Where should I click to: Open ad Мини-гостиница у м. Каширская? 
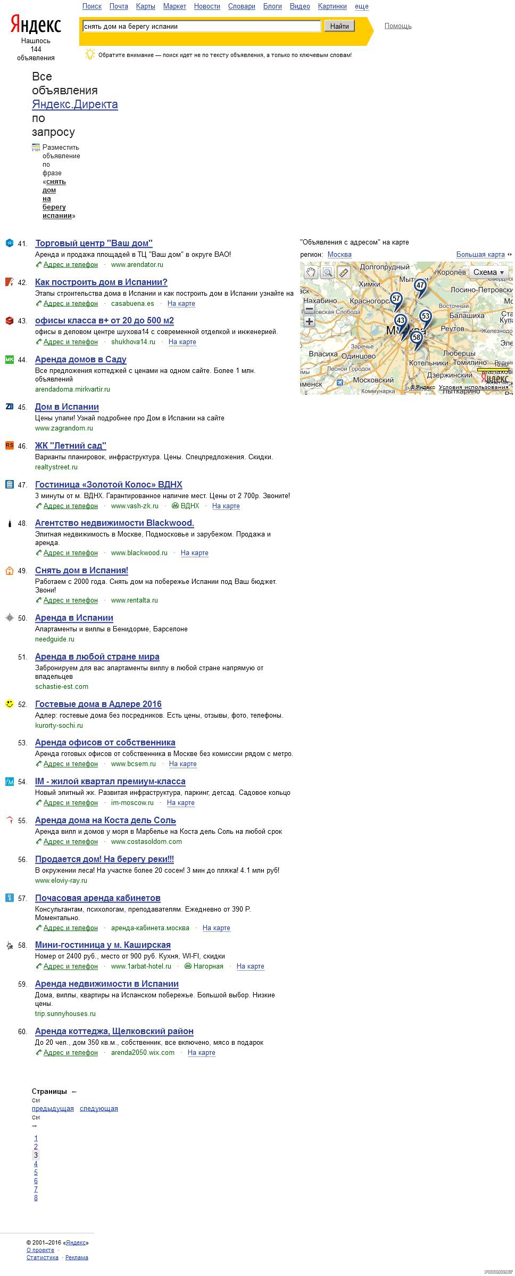(x=103, y=945)
